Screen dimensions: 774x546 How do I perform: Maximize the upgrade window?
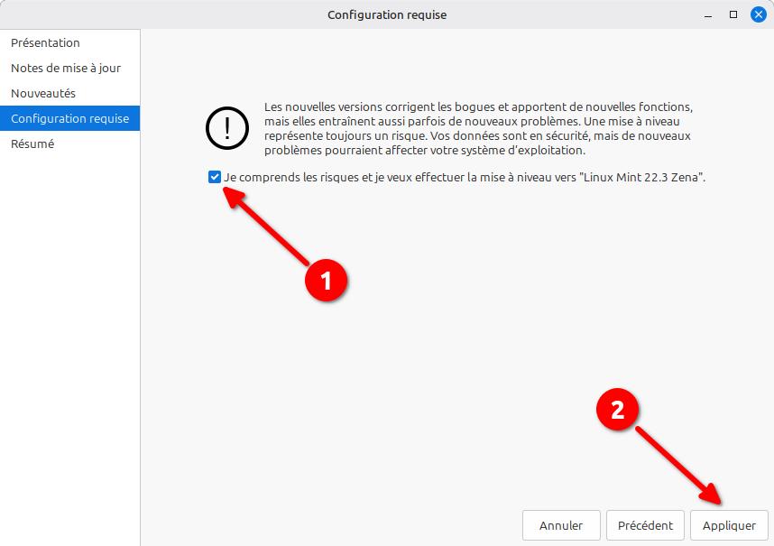click(733, 14)
